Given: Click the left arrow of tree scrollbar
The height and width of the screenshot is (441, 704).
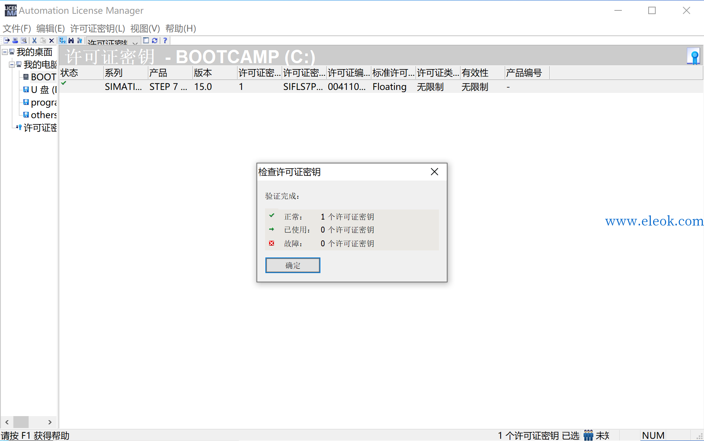Looking at the screenshot, I should click(x=7, y=422).
